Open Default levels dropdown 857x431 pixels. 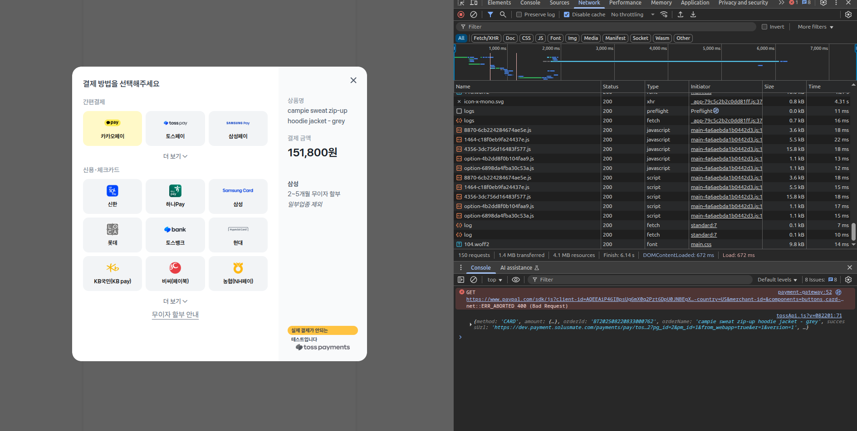tap(777, 280)
